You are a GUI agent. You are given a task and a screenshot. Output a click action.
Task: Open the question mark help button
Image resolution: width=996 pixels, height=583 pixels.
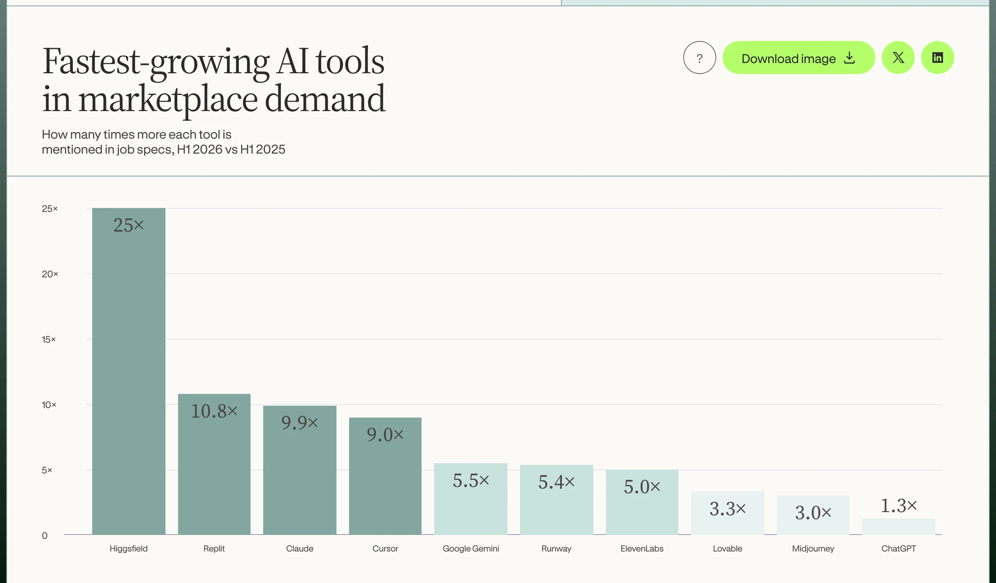pyautogui.click(x=699, y=58)
